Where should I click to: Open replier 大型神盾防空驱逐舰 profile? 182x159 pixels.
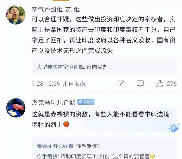(60, 67)
